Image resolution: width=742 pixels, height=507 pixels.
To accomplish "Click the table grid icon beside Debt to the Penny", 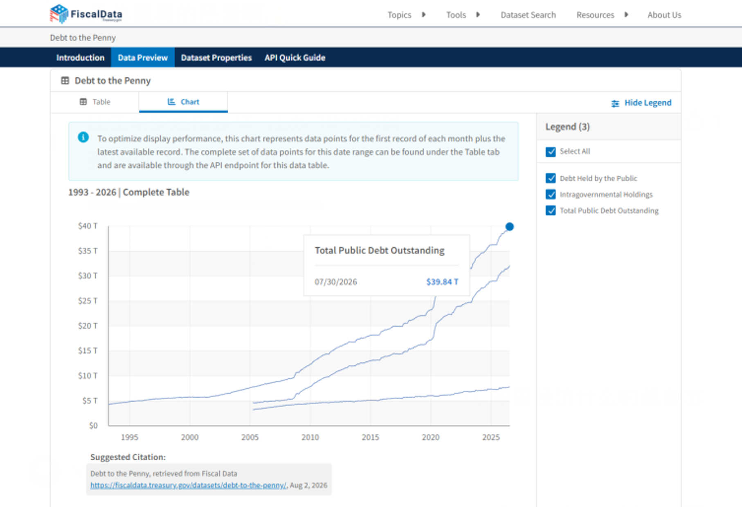I will coord(65,81).
